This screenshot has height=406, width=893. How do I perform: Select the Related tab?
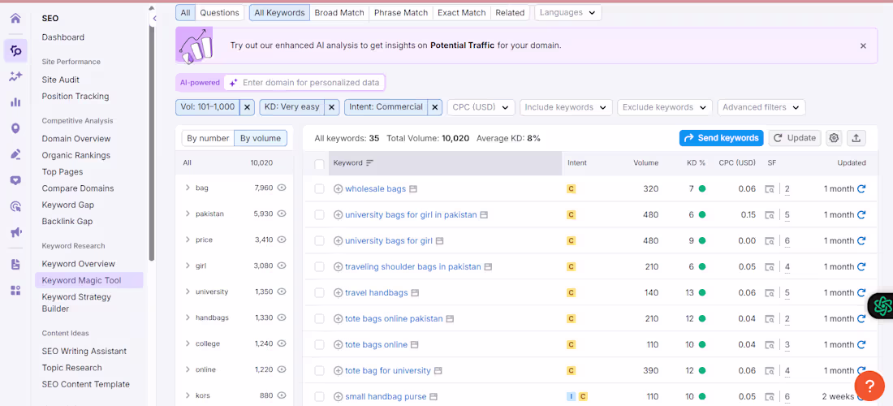click(x=510, y=12)
